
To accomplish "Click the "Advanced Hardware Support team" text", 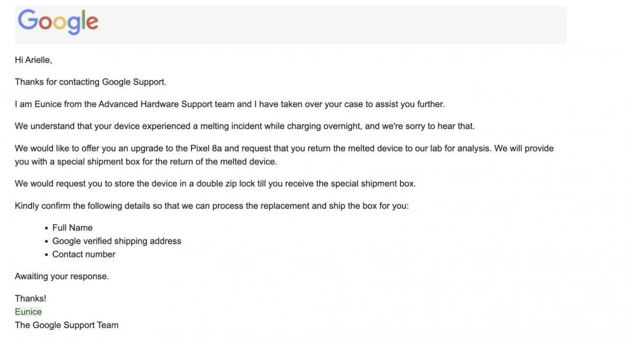I will pyautogui.click(x=167, y=104).
